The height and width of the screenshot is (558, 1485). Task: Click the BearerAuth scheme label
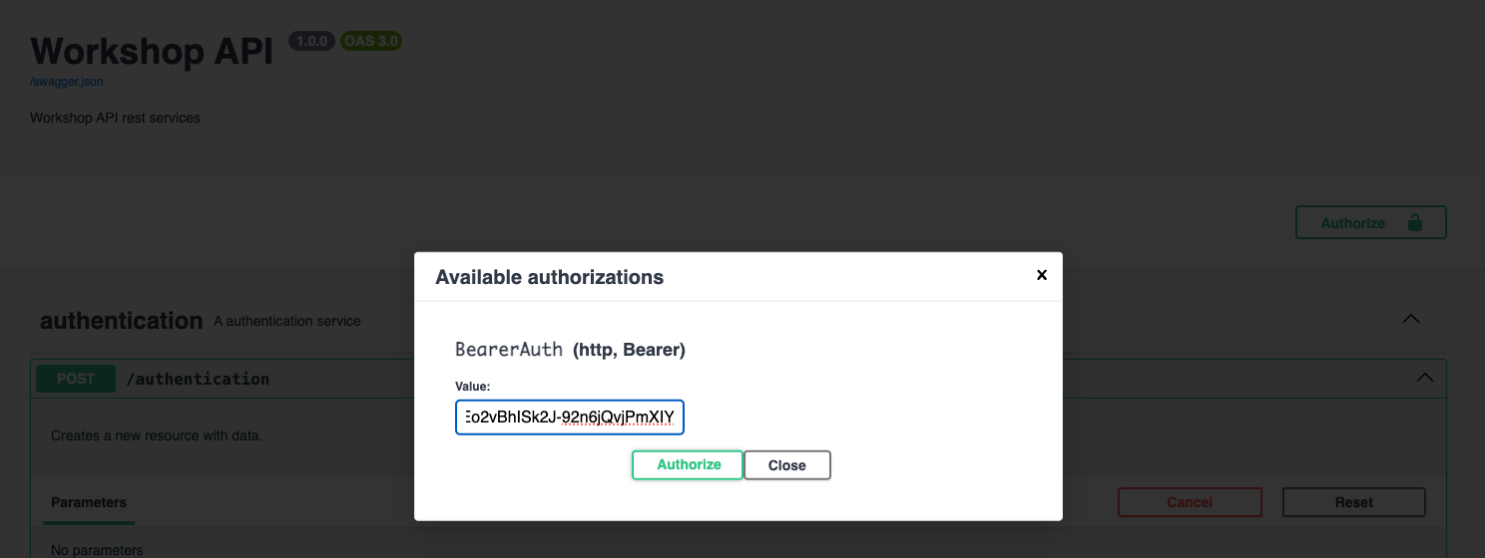click(509, 350)
